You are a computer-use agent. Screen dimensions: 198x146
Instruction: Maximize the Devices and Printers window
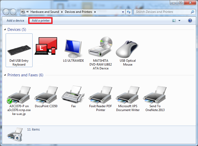(181, 3)
